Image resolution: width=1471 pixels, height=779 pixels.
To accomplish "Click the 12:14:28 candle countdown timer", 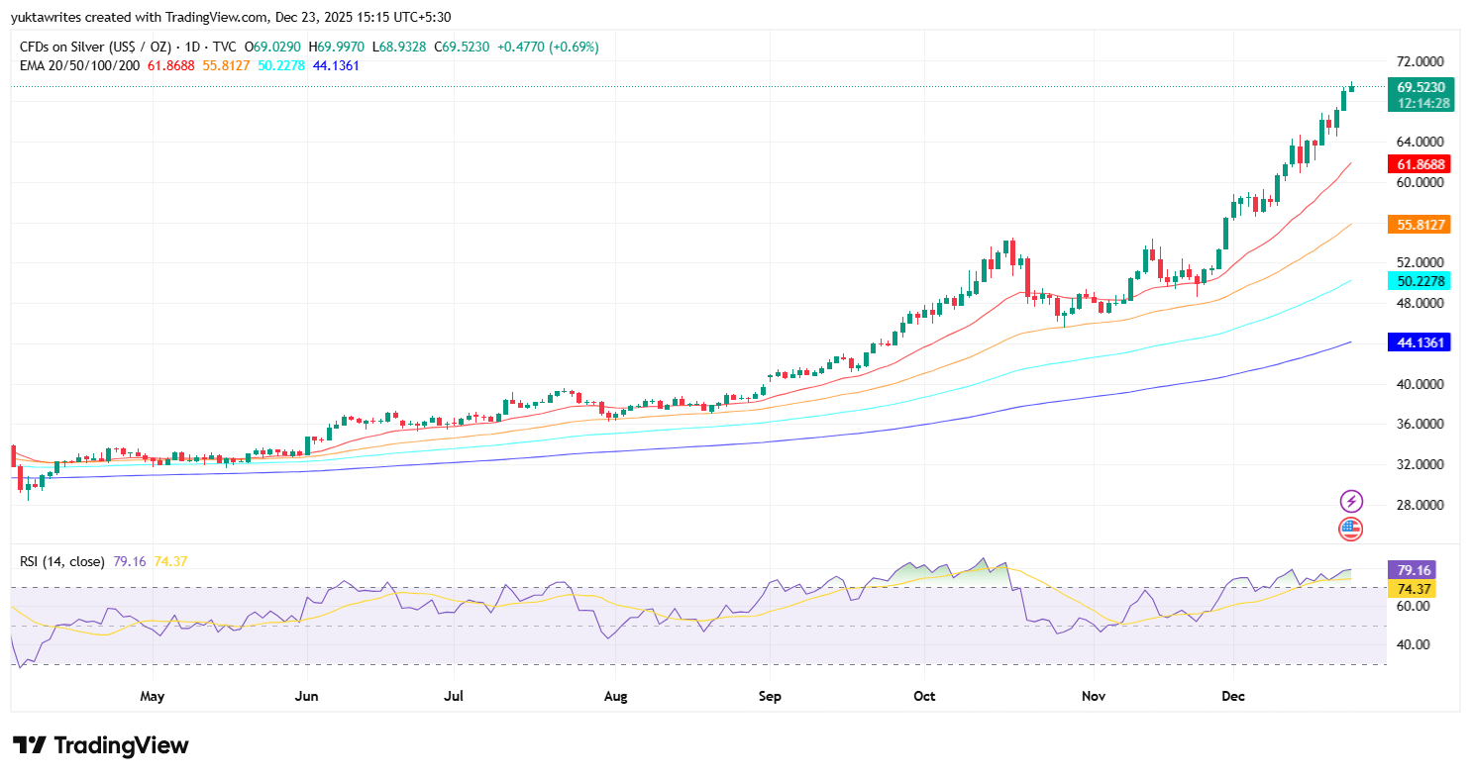I will pyautogui.click(x=1419, y=101).
